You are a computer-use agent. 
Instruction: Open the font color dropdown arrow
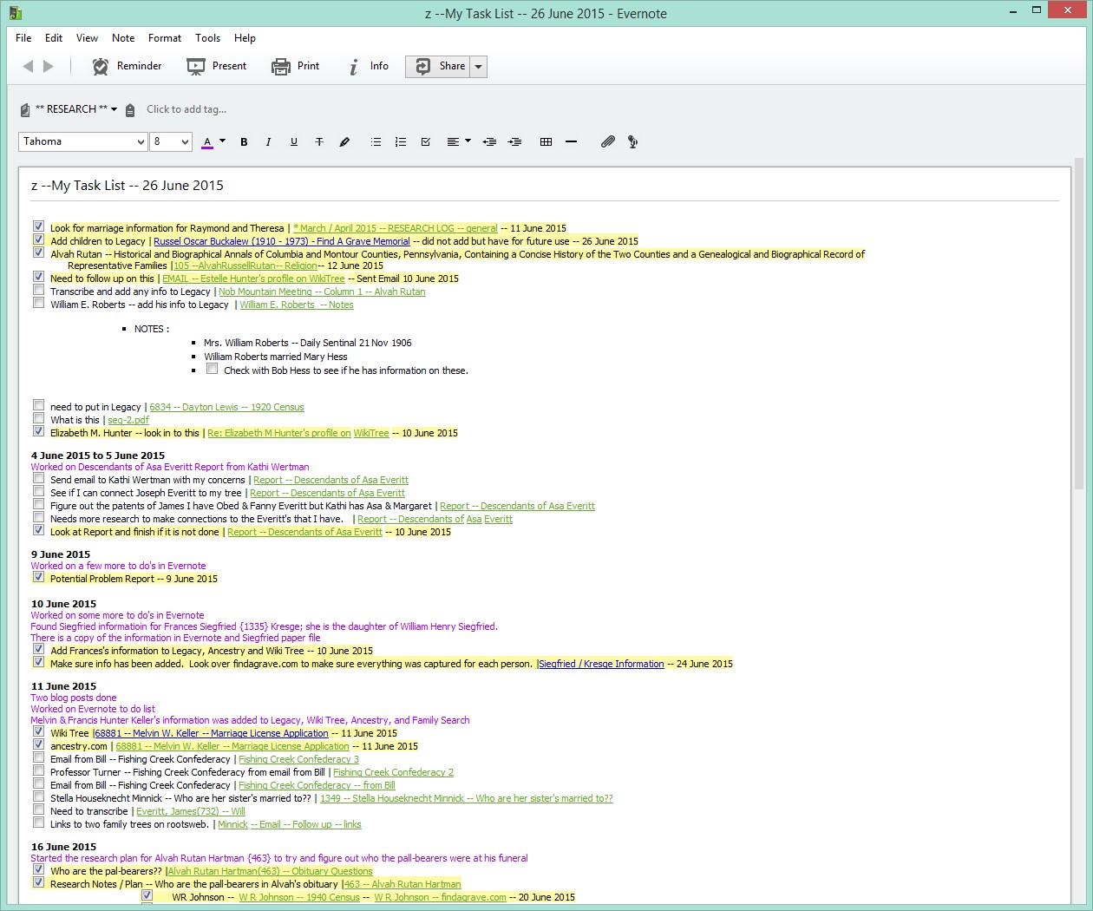[222, 141]
